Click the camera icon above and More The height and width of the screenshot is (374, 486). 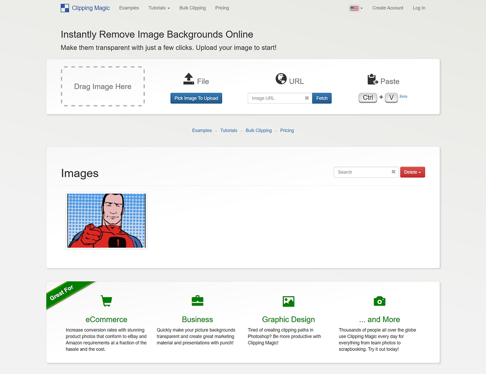coord(380,301)
